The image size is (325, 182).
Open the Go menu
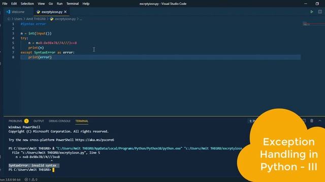pos(51,4)
